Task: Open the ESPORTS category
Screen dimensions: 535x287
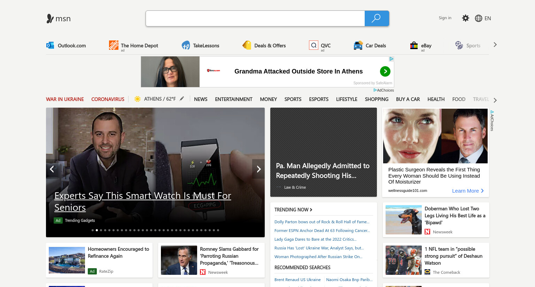Action: [x=319, y=99]
